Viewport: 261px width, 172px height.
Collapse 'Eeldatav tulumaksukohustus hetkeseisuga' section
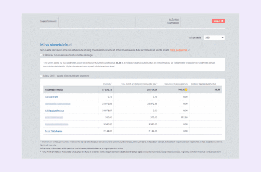point(41,55)
